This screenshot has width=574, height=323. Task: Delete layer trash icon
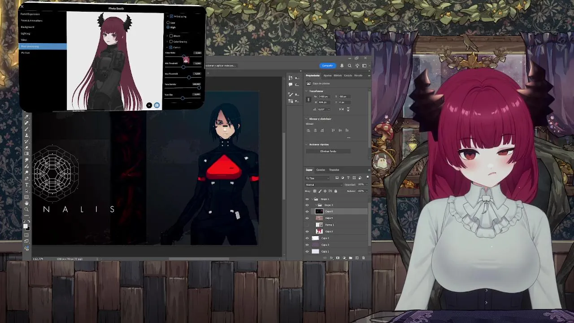coord(363,258)
